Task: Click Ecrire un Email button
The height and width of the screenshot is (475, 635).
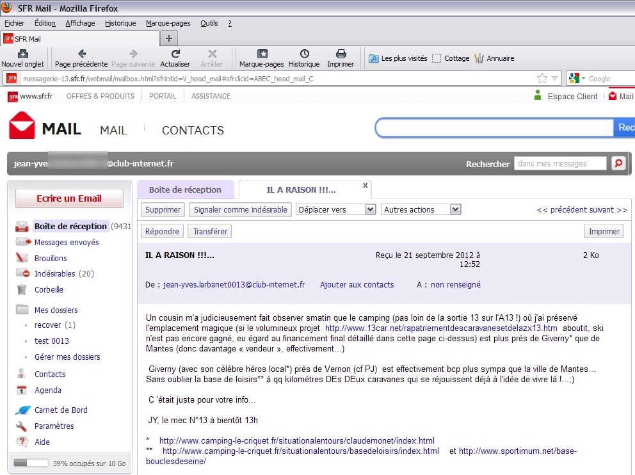Action: pos(69,198)
